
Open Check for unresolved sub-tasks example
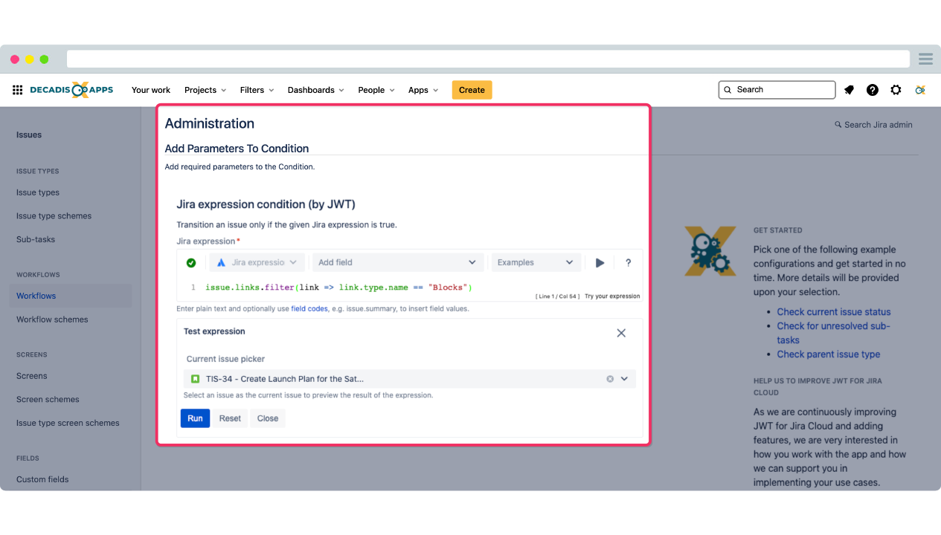(834, 333)
